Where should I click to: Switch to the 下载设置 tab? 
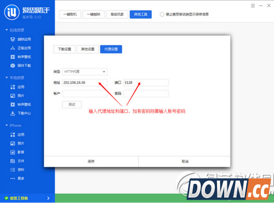coord(65,49)
